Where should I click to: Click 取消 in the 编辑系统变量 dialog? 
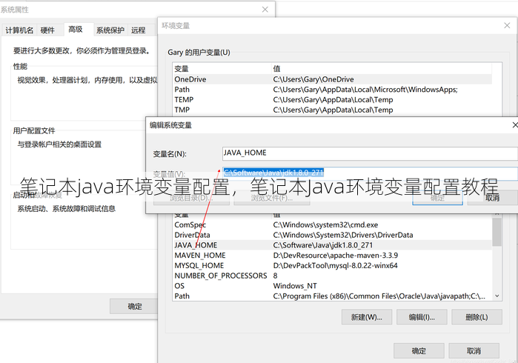[493, 198]
